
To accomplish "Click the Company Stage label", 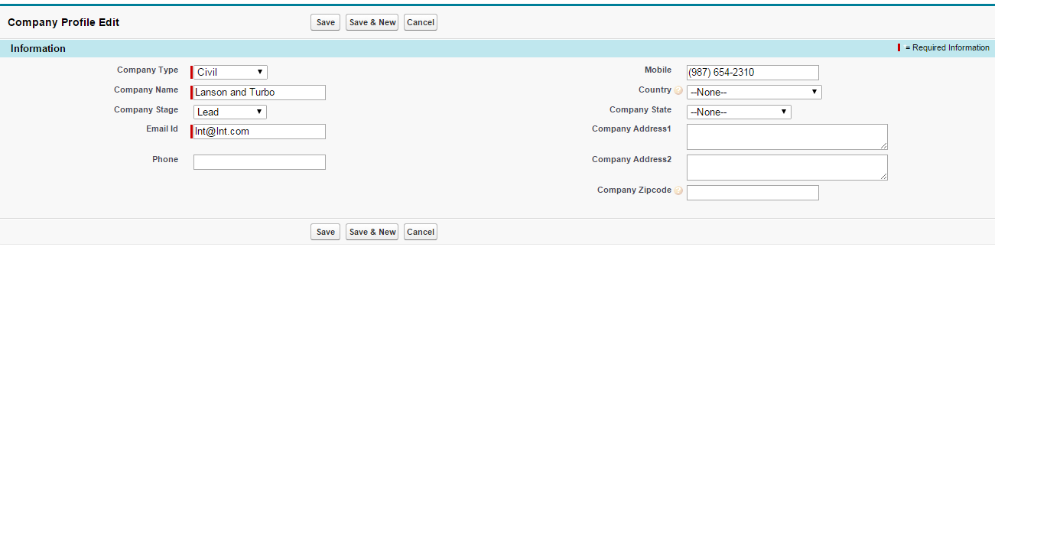I will pos(146,109).
